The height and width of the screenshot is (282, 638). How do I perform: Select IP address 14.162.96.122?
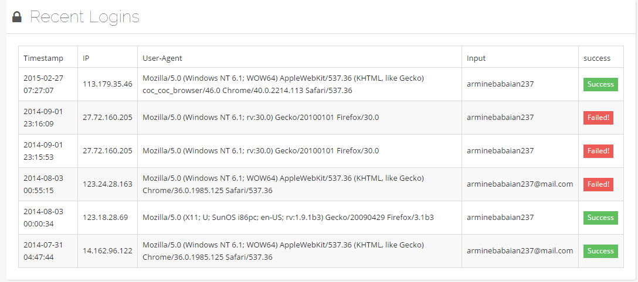(107, 251)
